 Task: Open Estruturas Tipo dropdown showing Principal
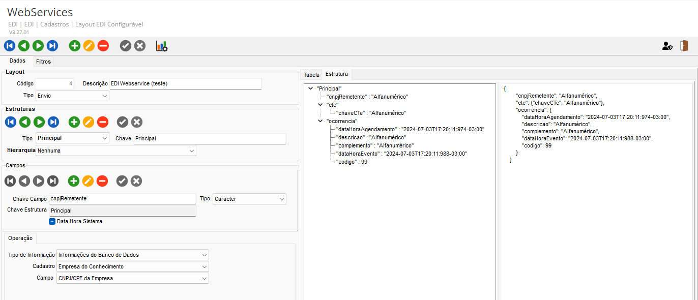pos(72,138)
